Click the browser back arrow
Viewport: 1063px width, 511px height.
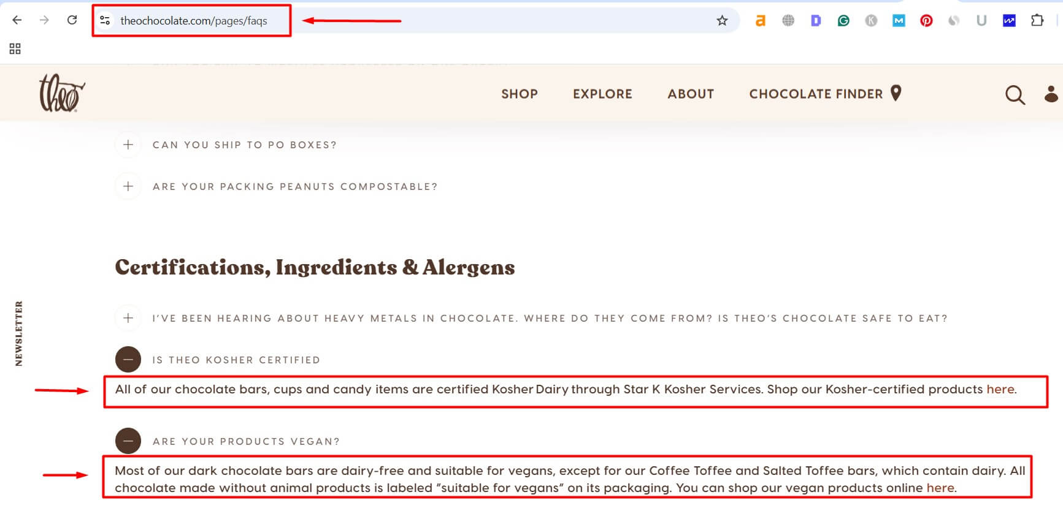pos(17,20)
